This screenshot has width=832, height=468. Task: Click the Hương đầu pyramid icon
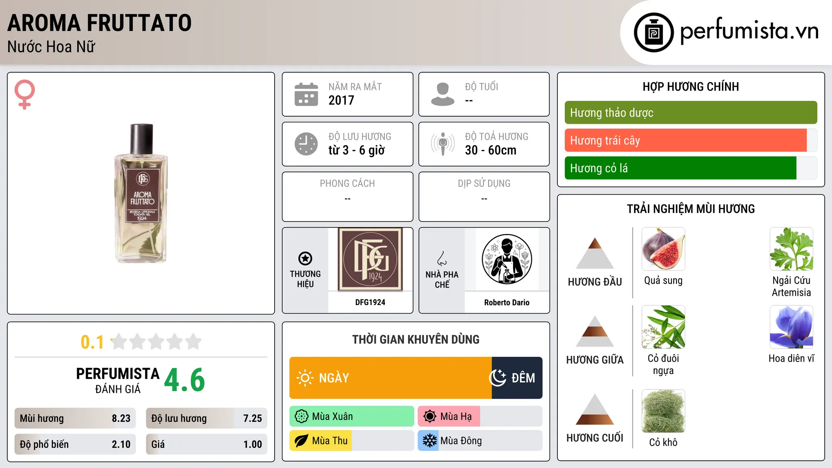tap(595, 253)
